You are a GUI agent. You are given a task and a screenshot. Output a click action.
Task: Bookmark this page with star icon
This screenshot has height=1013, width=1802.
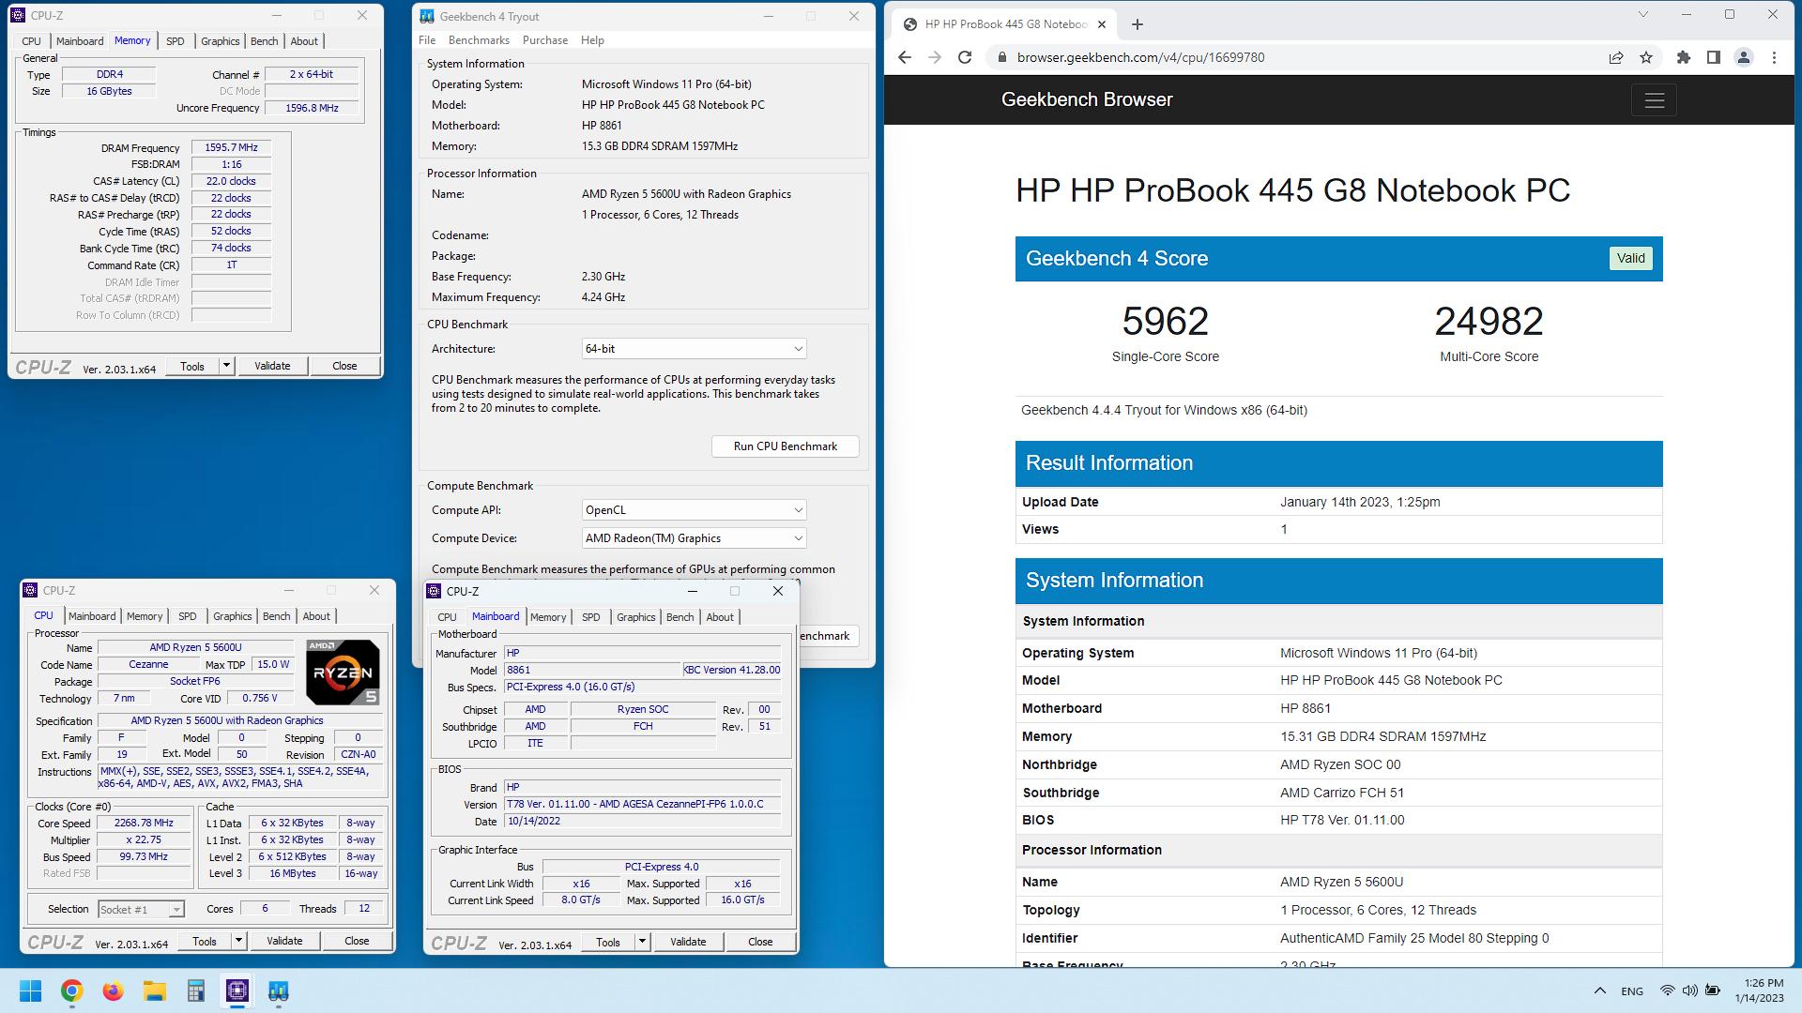point(1646,57)
